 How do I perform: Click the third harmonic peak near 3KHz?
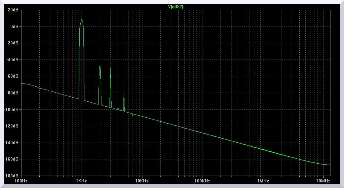click(x=110, y=68)
